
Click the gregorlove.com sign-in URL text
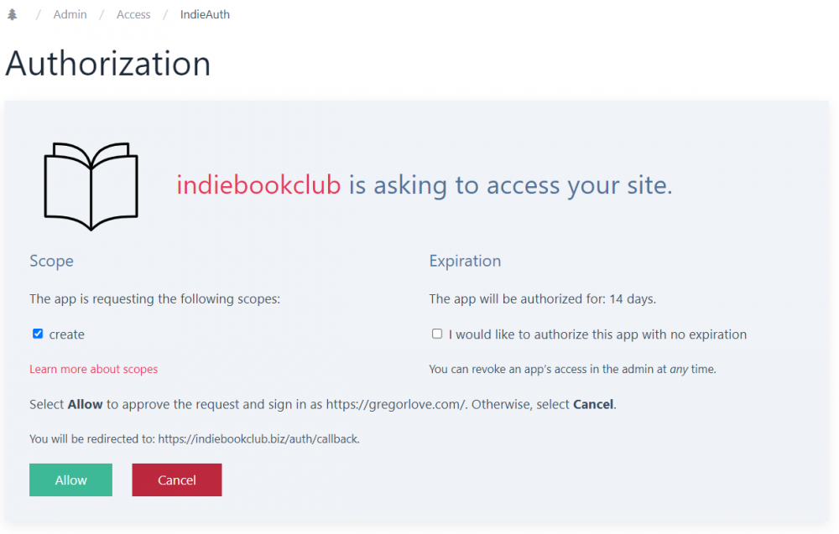click(x=396, y=405)
